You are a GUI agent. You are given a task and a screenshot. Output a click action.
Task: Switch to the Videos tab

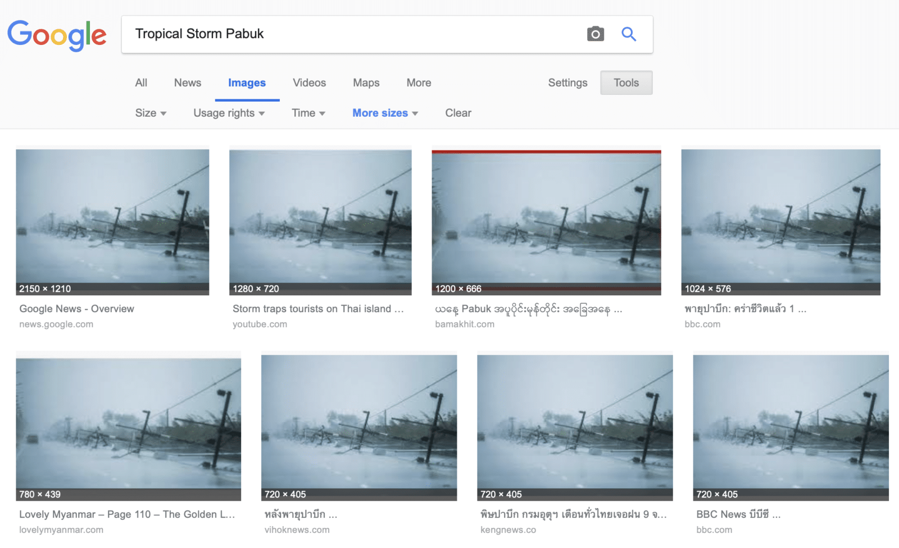pyautogui.click(x=309, y=83)
